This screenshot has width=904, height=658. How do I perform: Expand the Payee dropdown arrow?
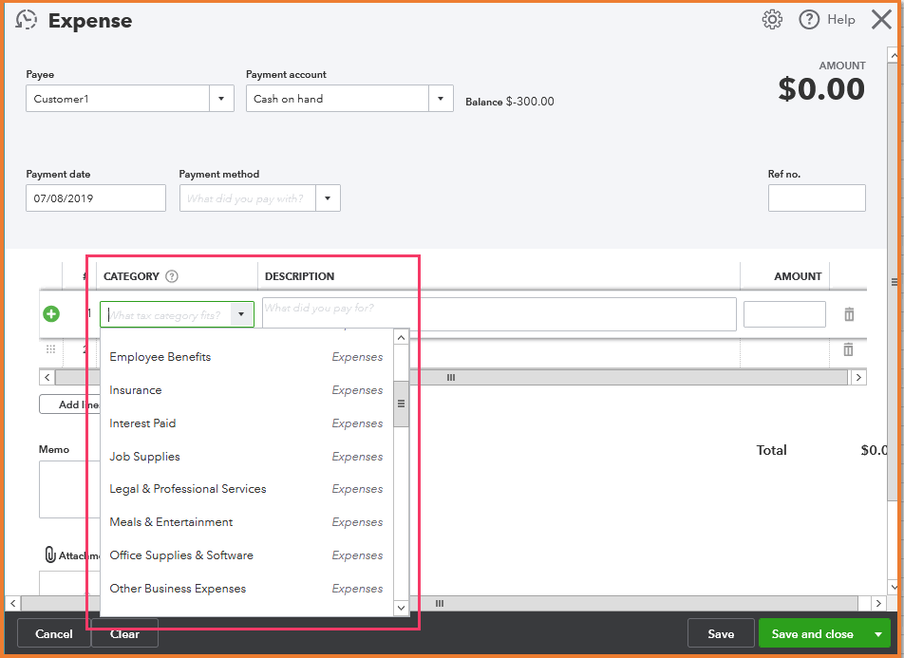(221, 99)
